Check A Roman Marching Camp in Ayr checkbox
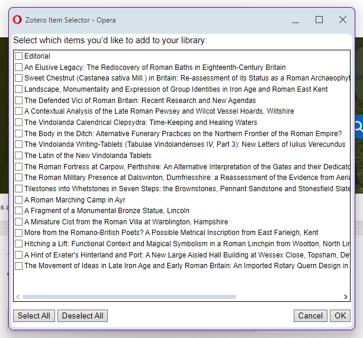Screen dimensions: 363x338 tap(18, 200)
